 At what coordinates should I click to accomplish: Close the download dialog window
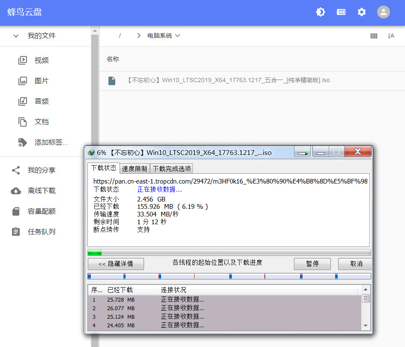(x=358, y=151)
